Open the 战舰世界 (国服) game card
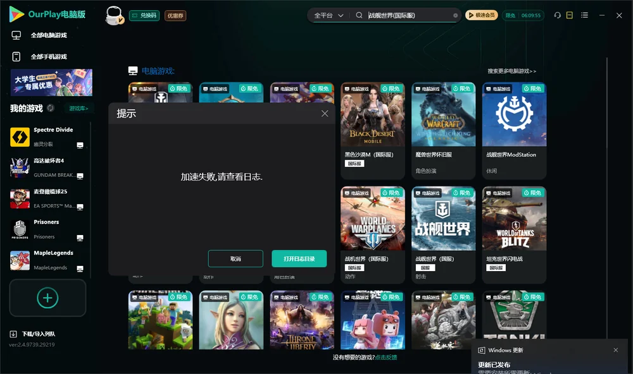The width and height of the screenshot is (633, 374). (x=443, y=235)
